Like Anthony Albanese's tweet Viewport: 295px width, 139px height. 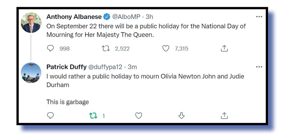tap(166, 49)
